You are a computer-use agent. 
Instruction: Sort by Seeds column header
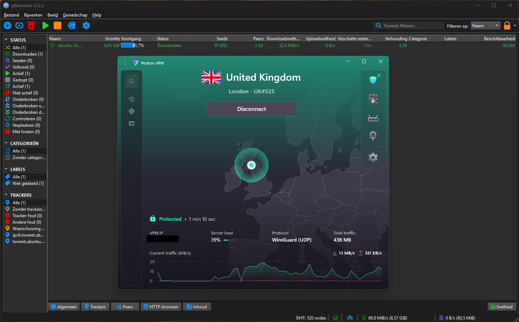pyautogui.click(x=210, y=38)
